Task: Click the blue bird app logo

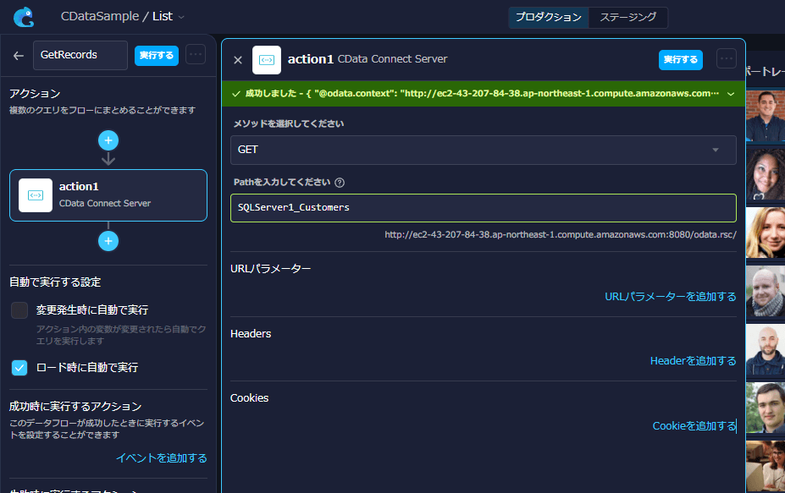Action: pos(24,17)
